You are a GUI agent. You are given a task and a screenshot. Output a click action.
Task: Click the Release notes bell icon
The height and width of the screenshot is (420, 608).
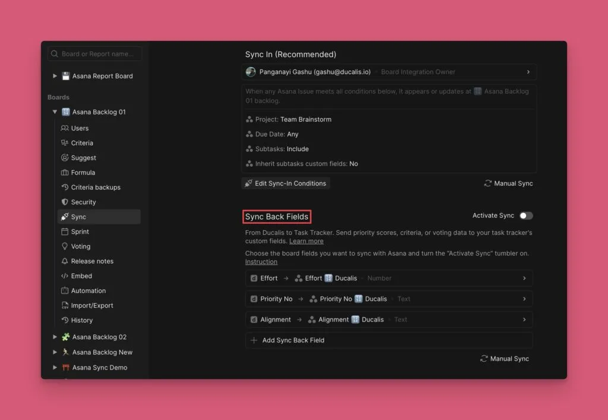(x=65, y=261)
